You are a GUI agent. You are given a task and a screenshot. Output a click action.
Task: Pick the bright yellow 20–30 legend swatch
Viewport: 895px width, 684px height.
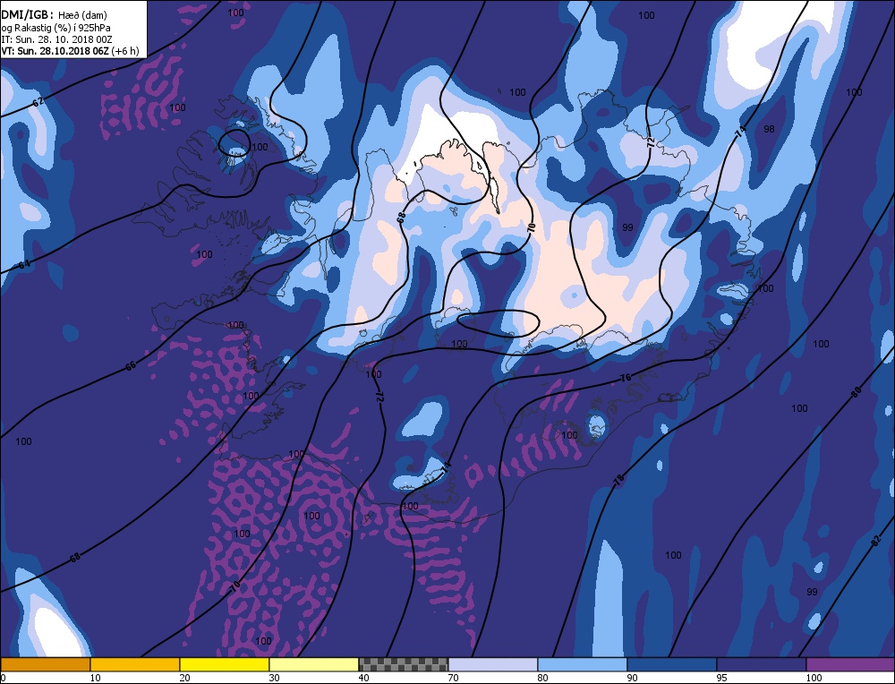click(x=225, y=664)
